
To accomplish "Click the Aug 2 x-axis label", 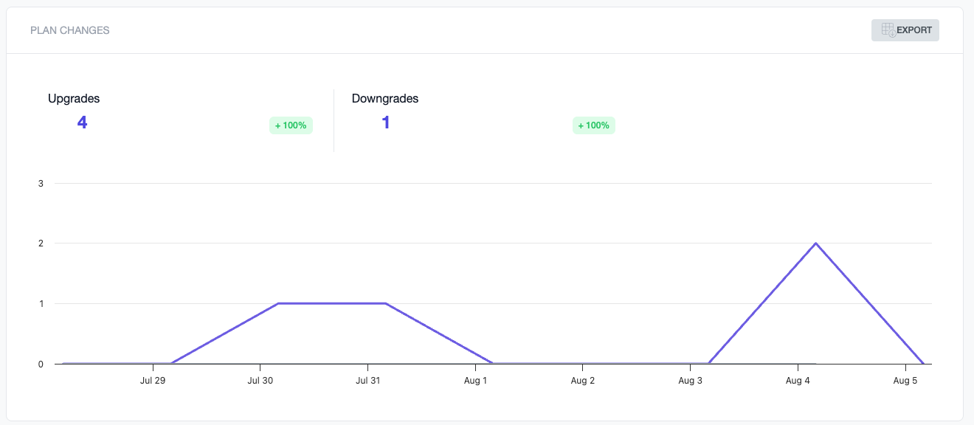I will pos(582,381).
